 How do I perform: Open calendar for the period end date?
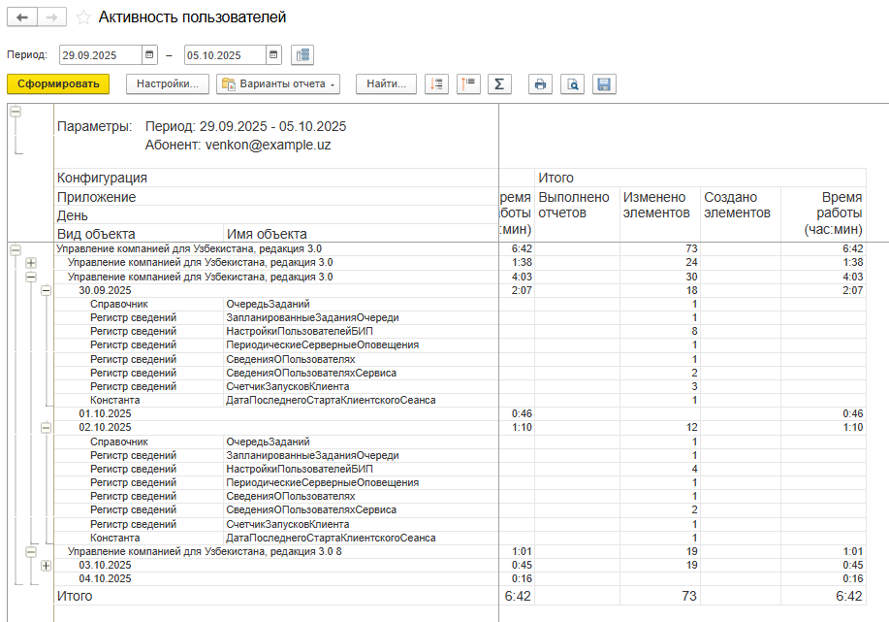273,54
